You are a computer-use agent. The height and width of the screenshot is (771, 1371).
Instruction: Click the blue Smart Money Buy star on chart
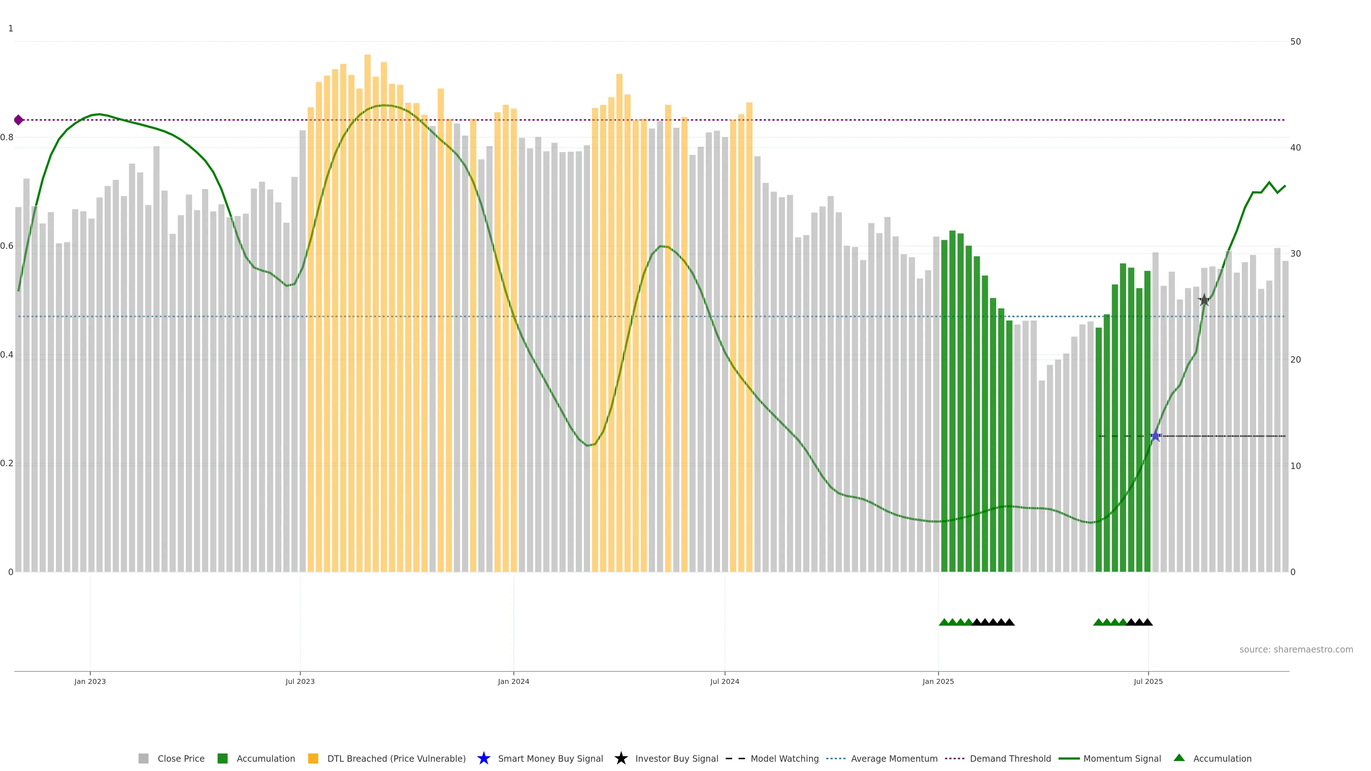tap(1155, 436)
